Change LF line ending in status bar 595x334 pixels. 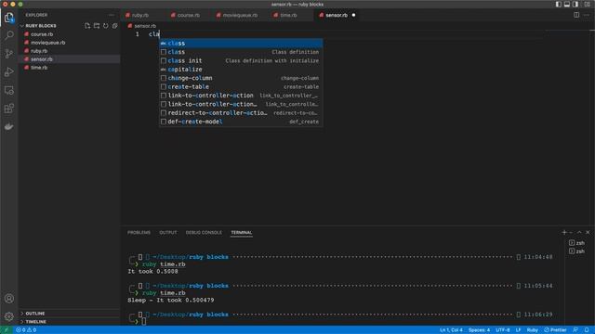[x=519, y=330]
